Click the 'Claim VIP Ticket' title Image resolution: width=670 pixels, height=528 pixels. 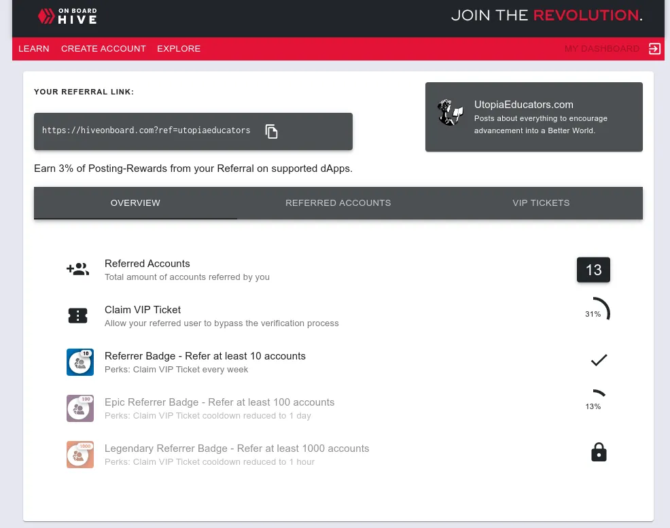143,310
